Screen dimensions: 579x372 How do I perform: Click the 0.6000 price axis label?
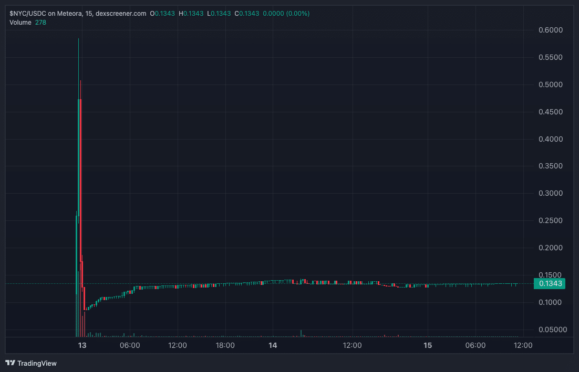pyautogui.click(x=551, y=30)
